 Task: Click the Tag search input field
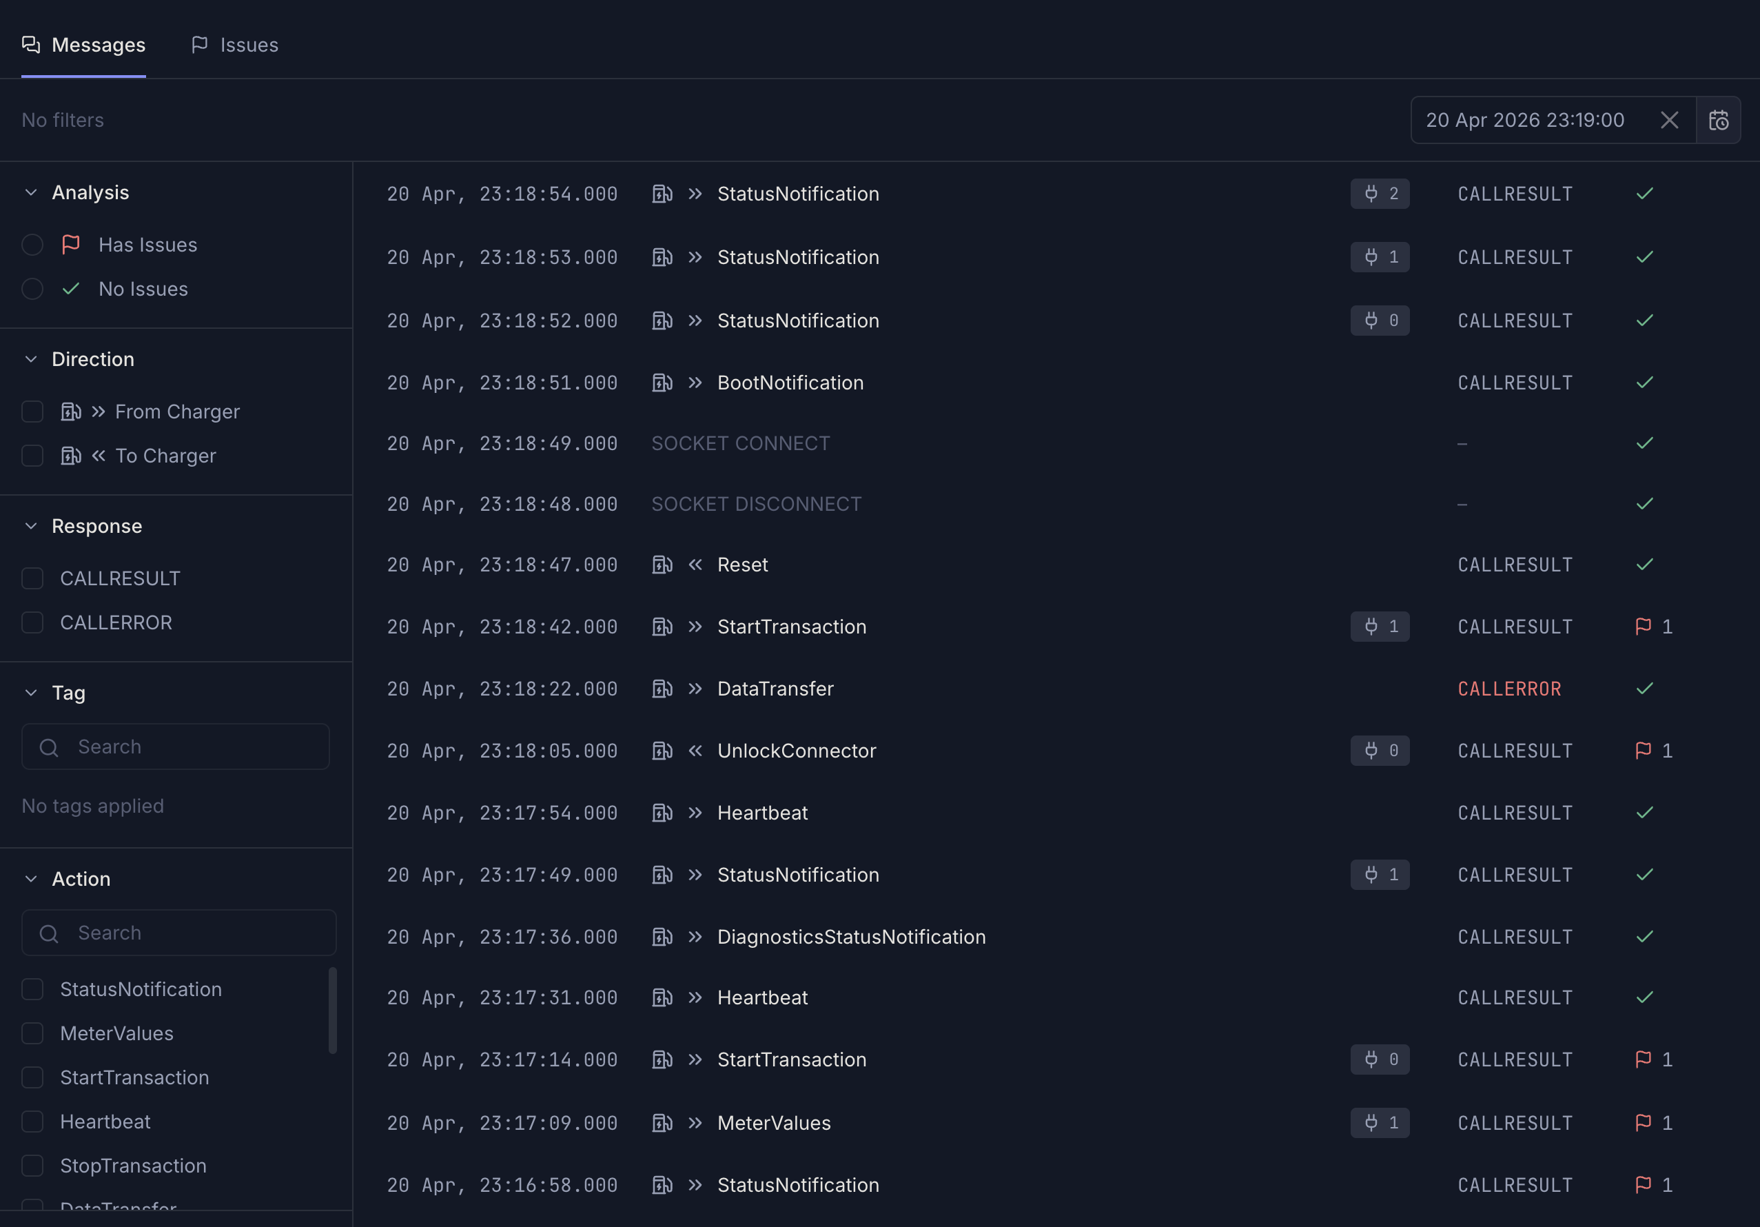pos(176,747)
